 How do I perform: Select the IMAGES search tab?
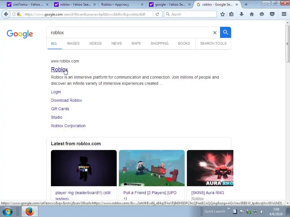73,44
